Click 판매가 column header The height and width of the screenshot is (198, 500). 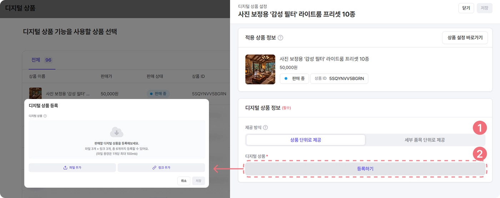tap(107, 76)
